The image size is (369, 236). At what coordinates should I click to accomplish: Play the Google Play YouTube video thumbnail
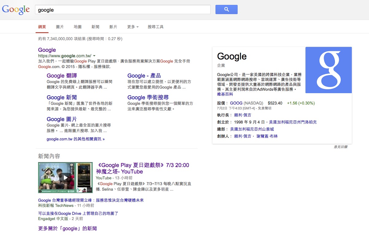[x=65, y=177]
